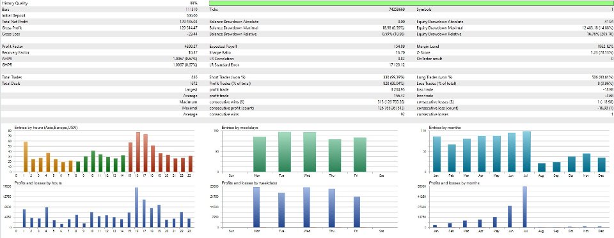Select the 'Ticks' label

pyautogui.click(x=214, y=10)
